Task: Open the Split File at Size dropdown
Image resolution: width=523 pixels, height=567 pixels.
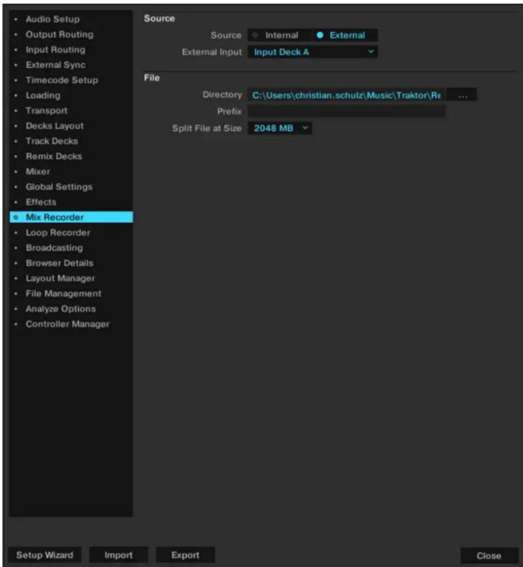Action: [280, 128]
